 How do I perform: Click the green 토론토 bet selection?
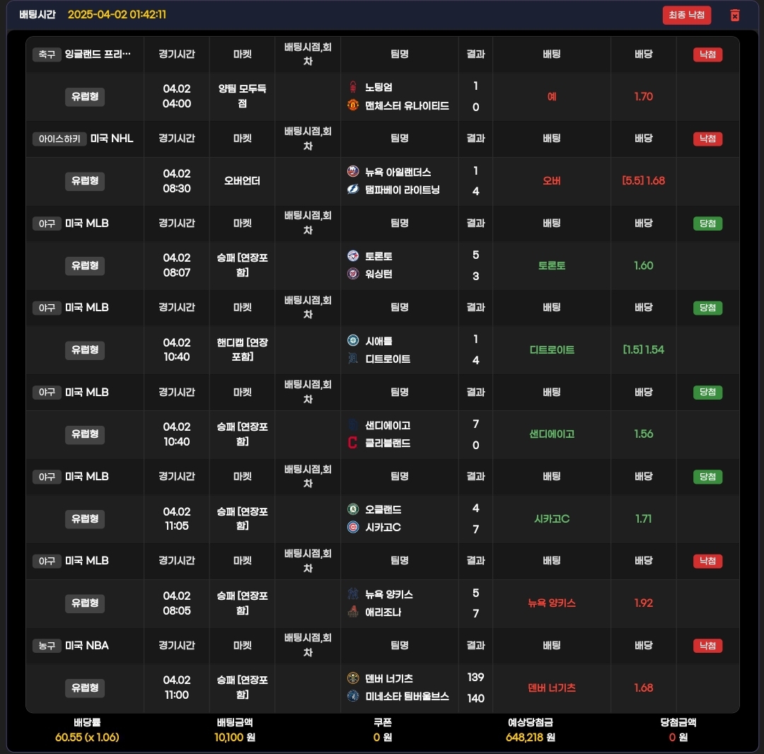(x=552, y=265)
